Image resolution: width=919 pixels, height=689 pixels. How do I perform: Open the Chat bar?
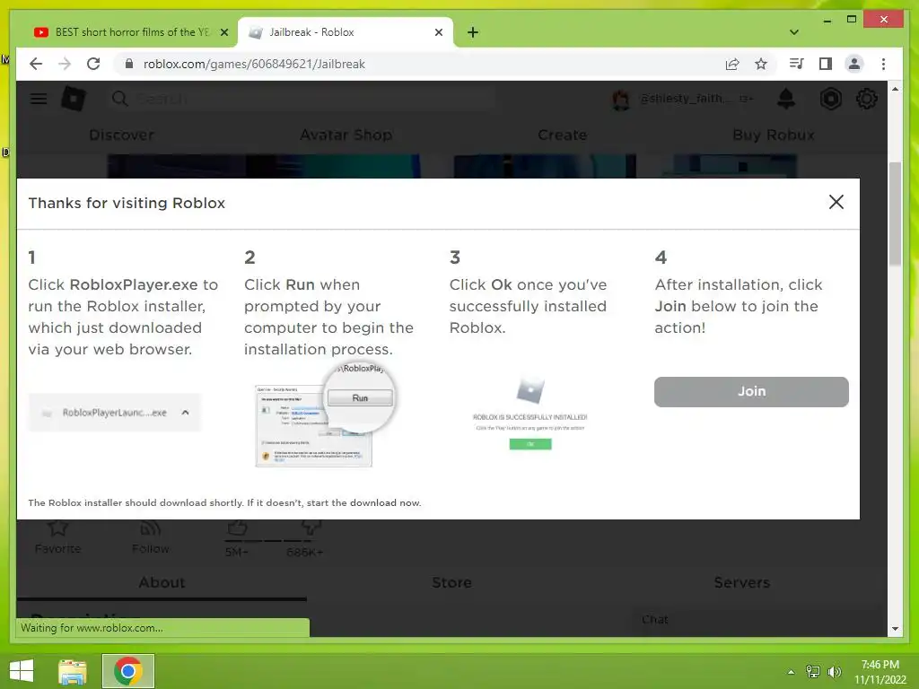758,620
